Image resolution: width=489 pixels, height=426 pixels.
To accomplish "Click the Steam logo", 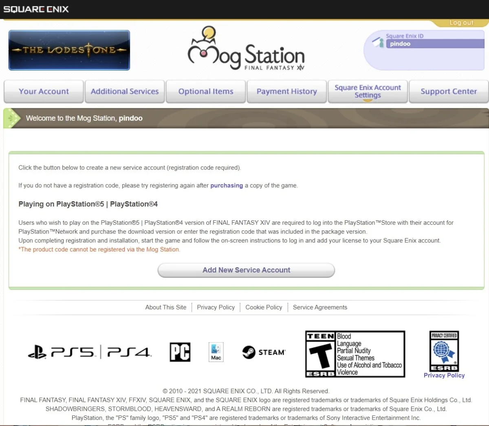I will [x=264, y=352].
